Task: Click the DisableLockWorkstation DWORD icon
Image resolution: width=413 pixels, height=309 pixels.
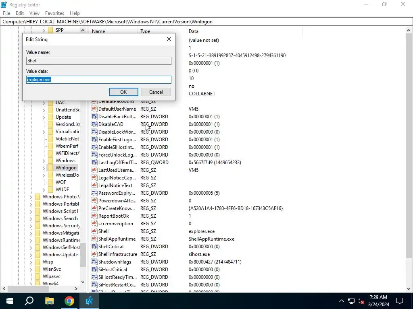Action: coord(94,132)
